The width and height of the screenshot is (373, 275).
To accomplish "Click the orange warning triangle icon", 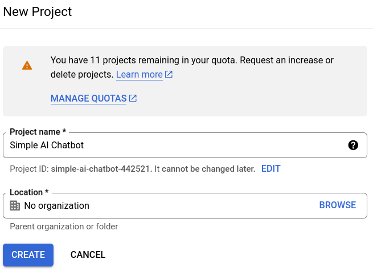I will pyautogui.click(x=27, y=66).
